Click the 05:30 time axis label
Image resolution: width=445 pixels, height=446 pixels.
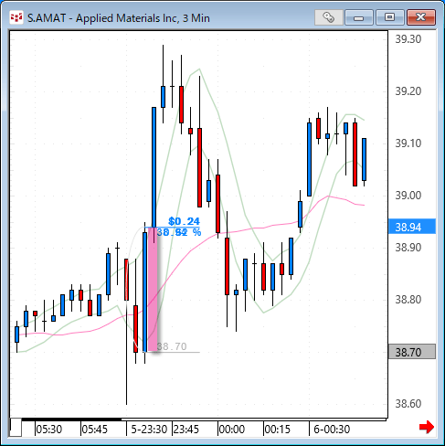point(48,430)
